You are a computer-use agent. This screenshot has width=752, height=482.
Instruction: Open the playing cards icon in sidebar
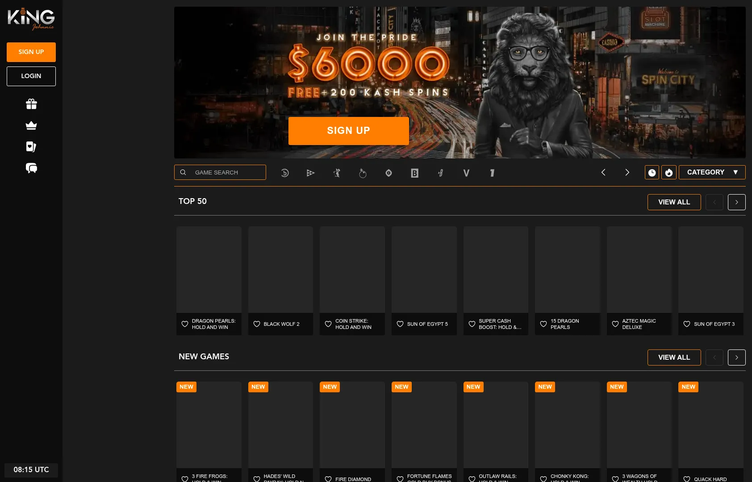pyautogui.click(x=31, y=147)
